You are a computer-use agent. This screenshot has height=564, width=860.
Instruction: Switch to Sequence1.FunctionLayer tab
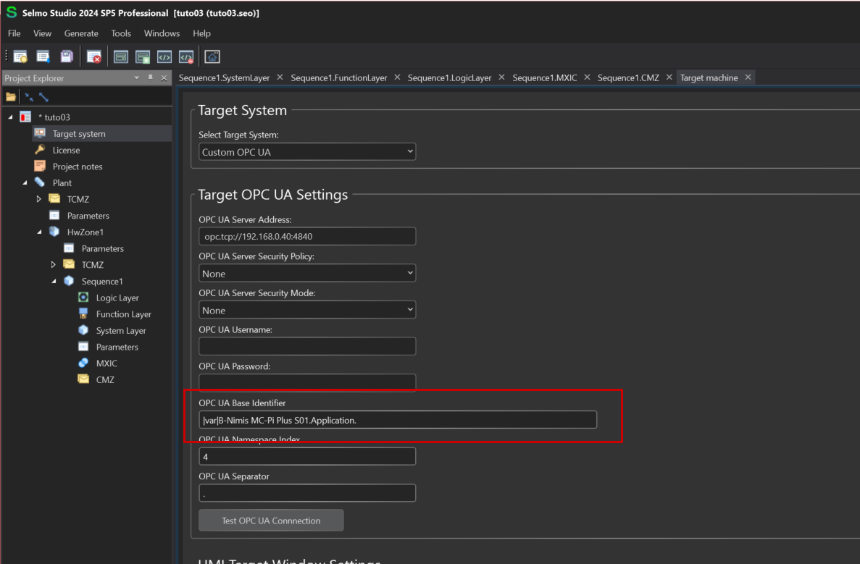pos(339,78)
